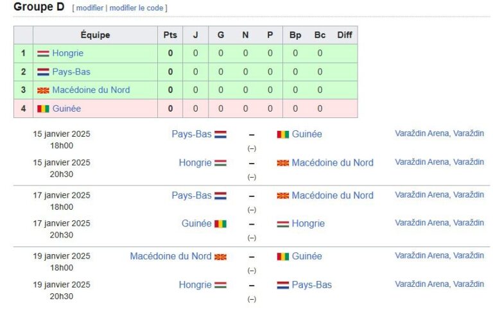
Task: Open Varaždin Arena link for first match
Action: click(x=422, y=133)
